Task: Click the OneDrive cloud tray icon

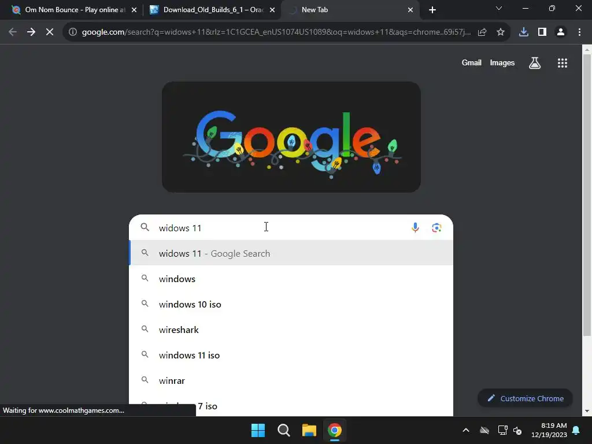Action: pyautogui.click(x=484, y=430)
